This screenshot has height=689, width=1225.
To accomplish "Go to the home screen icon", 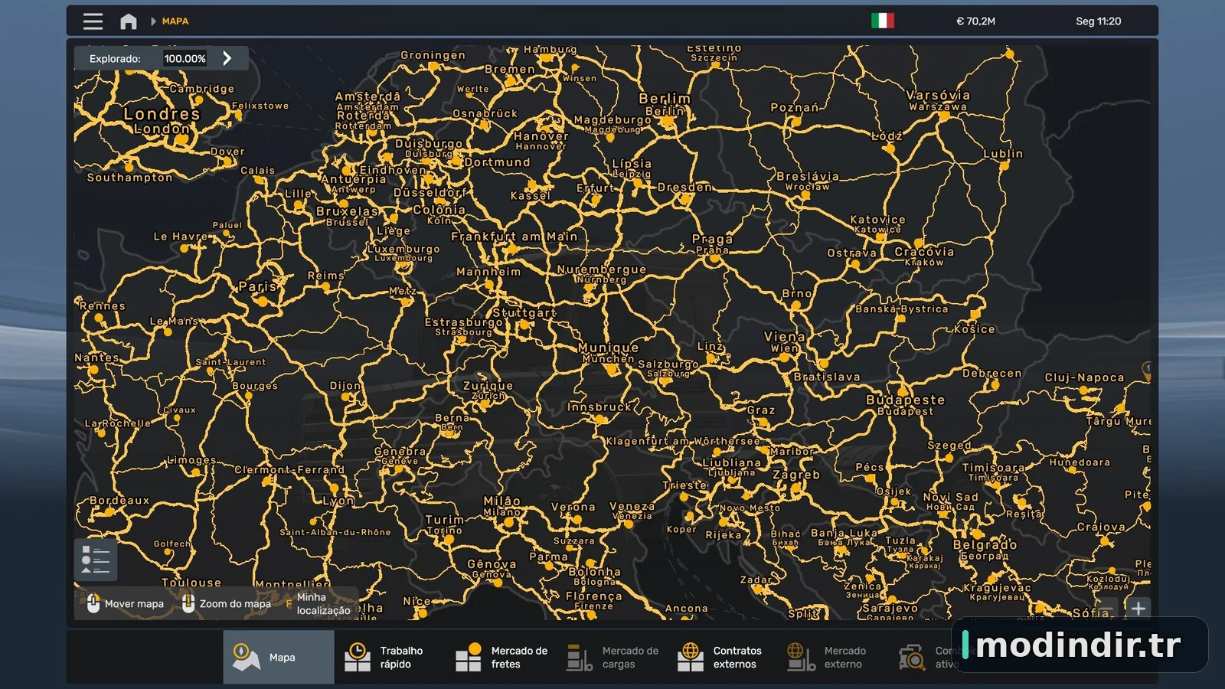I will point(129,21).
